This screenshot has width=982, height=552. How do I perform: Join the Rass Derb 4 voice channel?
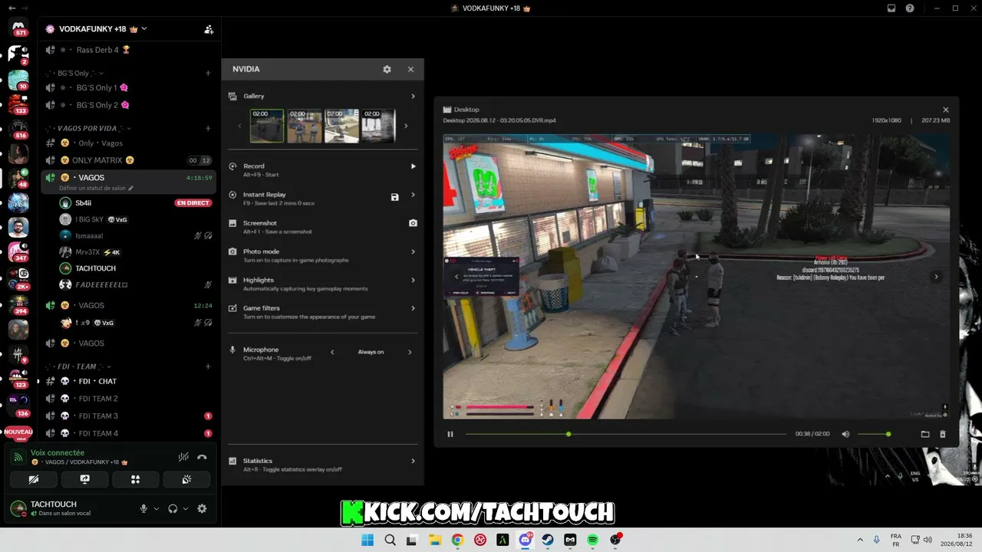coord(129,50)
